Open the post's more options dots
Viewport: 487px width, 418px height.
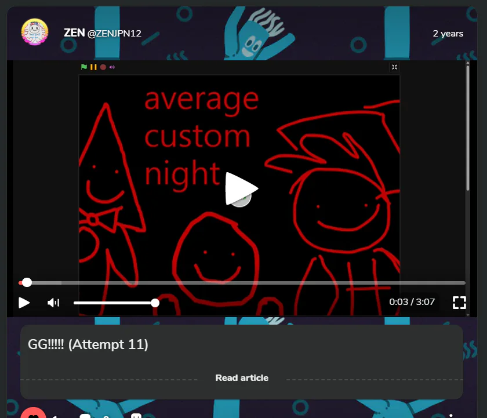(450, 415)
